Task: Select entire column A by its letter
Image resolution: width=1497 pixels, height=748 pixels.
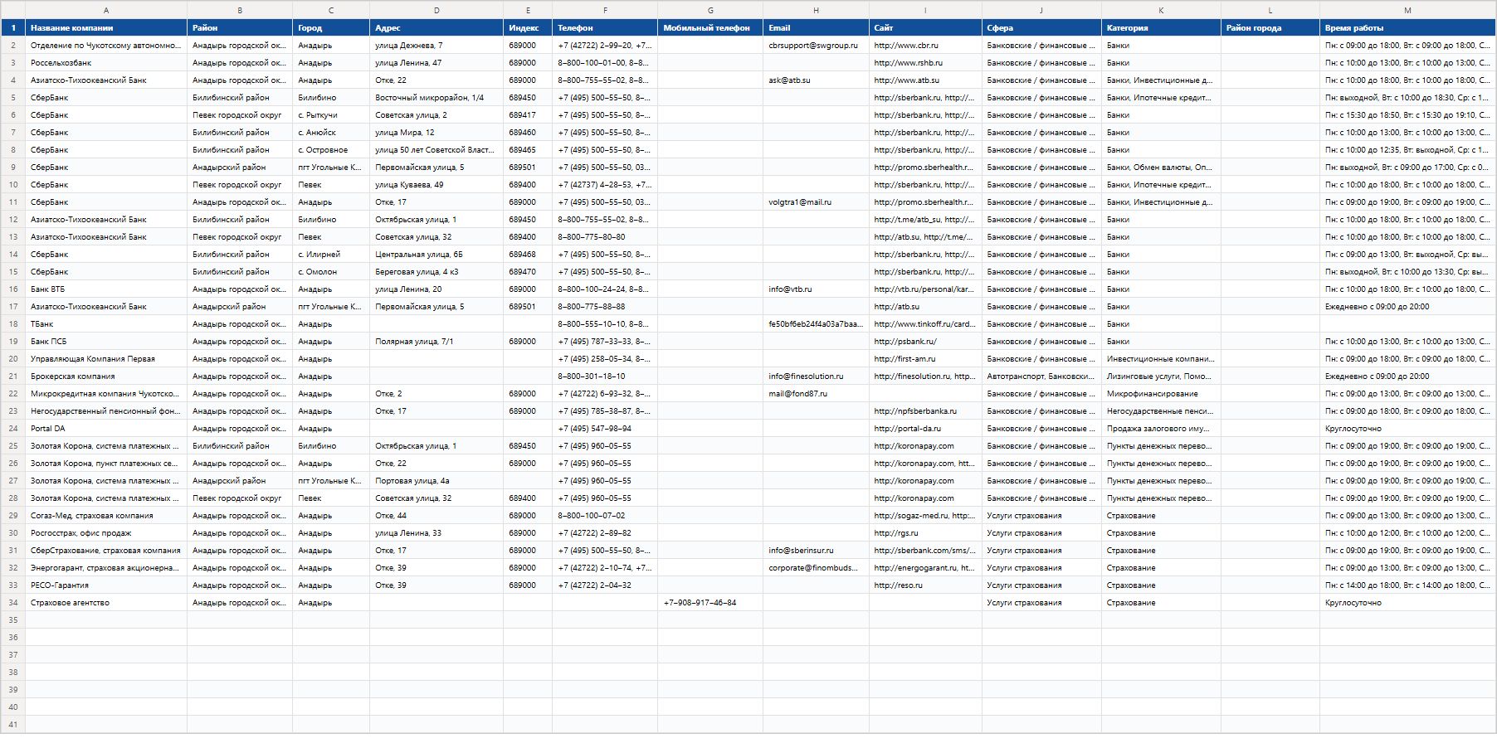Action: tap(106, 10)
